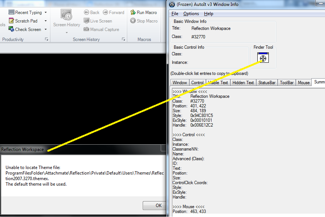The width and height of the screenshot is (325, 217).
Task: Switch to the Window tab
Action: (x=180, y=83)
